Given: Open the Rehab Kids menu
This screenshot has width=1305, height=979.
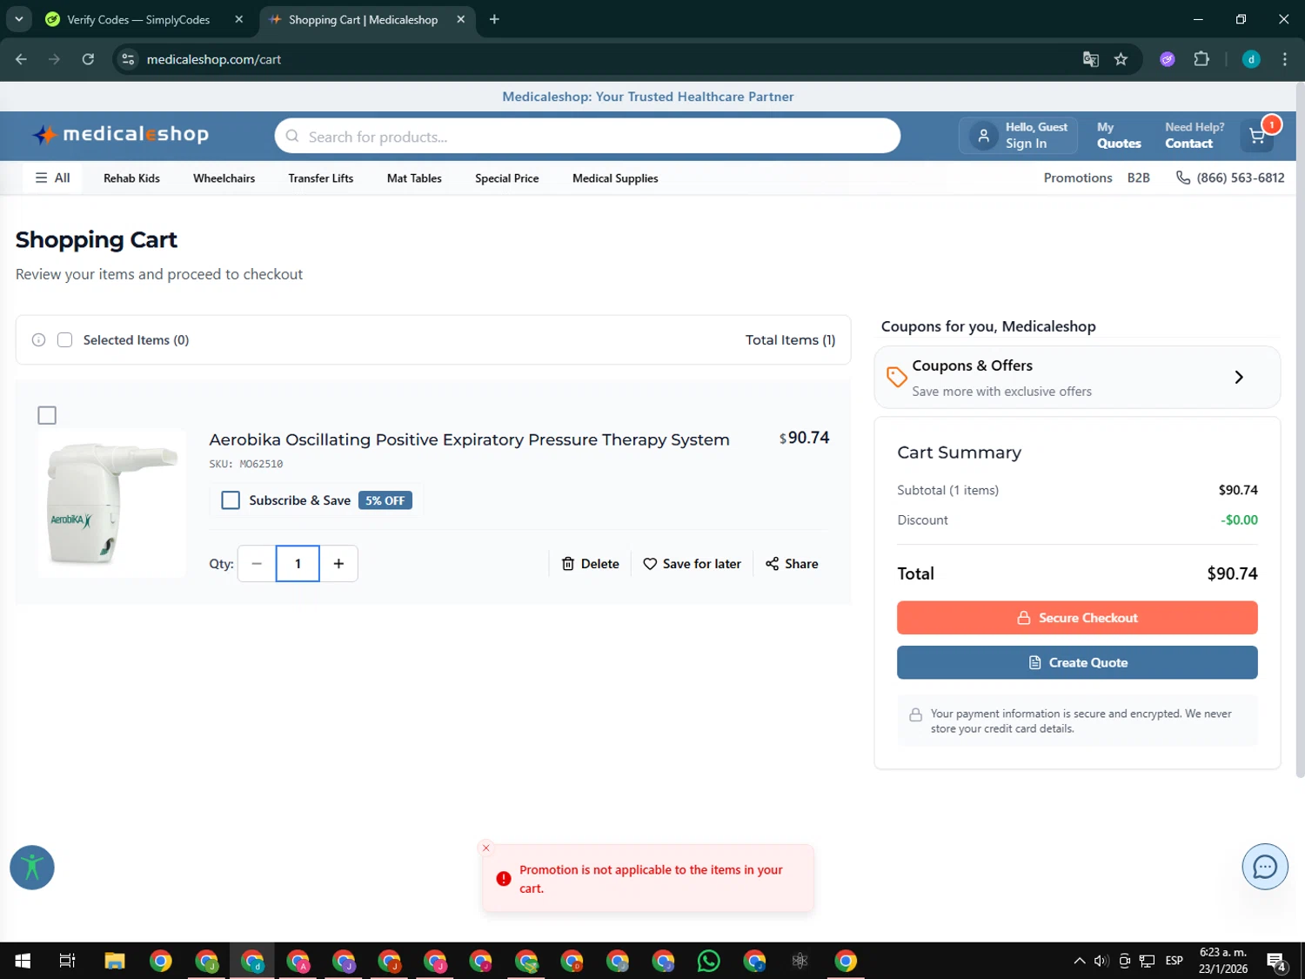Looking at the screenshot, I should 131,178.
